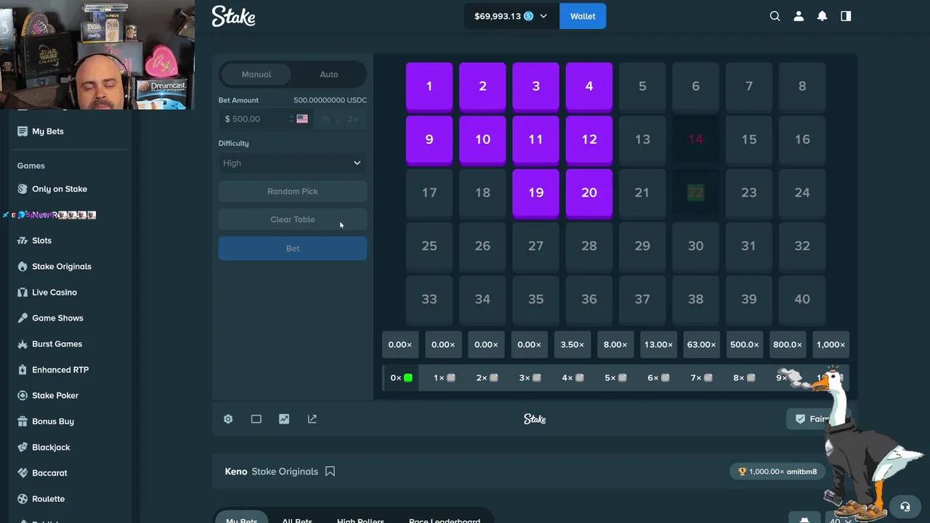Viewport: 930px width, 523px height.
Task: Open the High Rollers tab
Action: click(x=360, y=519)
